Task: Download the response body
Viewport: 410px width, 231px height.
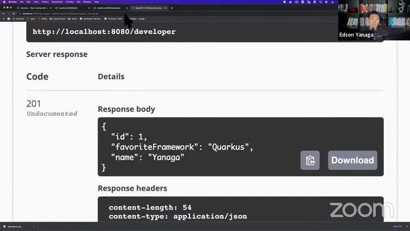Action: [352, 160]
